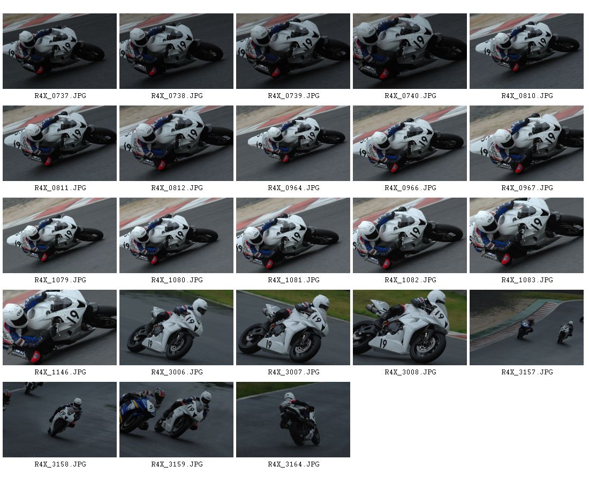This screenshot has width=589, height=482.
Task: Select the R4X_3006.JPG bike photo
Action: tap(177, 328)
